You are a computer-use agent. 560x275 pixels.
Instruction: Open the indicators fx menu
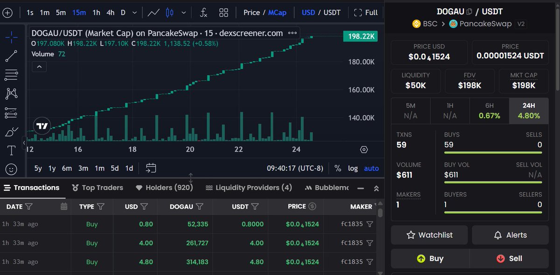203,13
